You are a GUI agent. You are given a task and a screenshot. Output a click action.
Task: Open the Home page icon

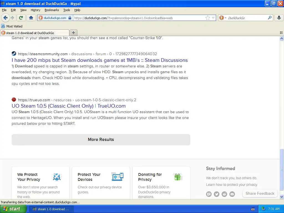point(31,18)
